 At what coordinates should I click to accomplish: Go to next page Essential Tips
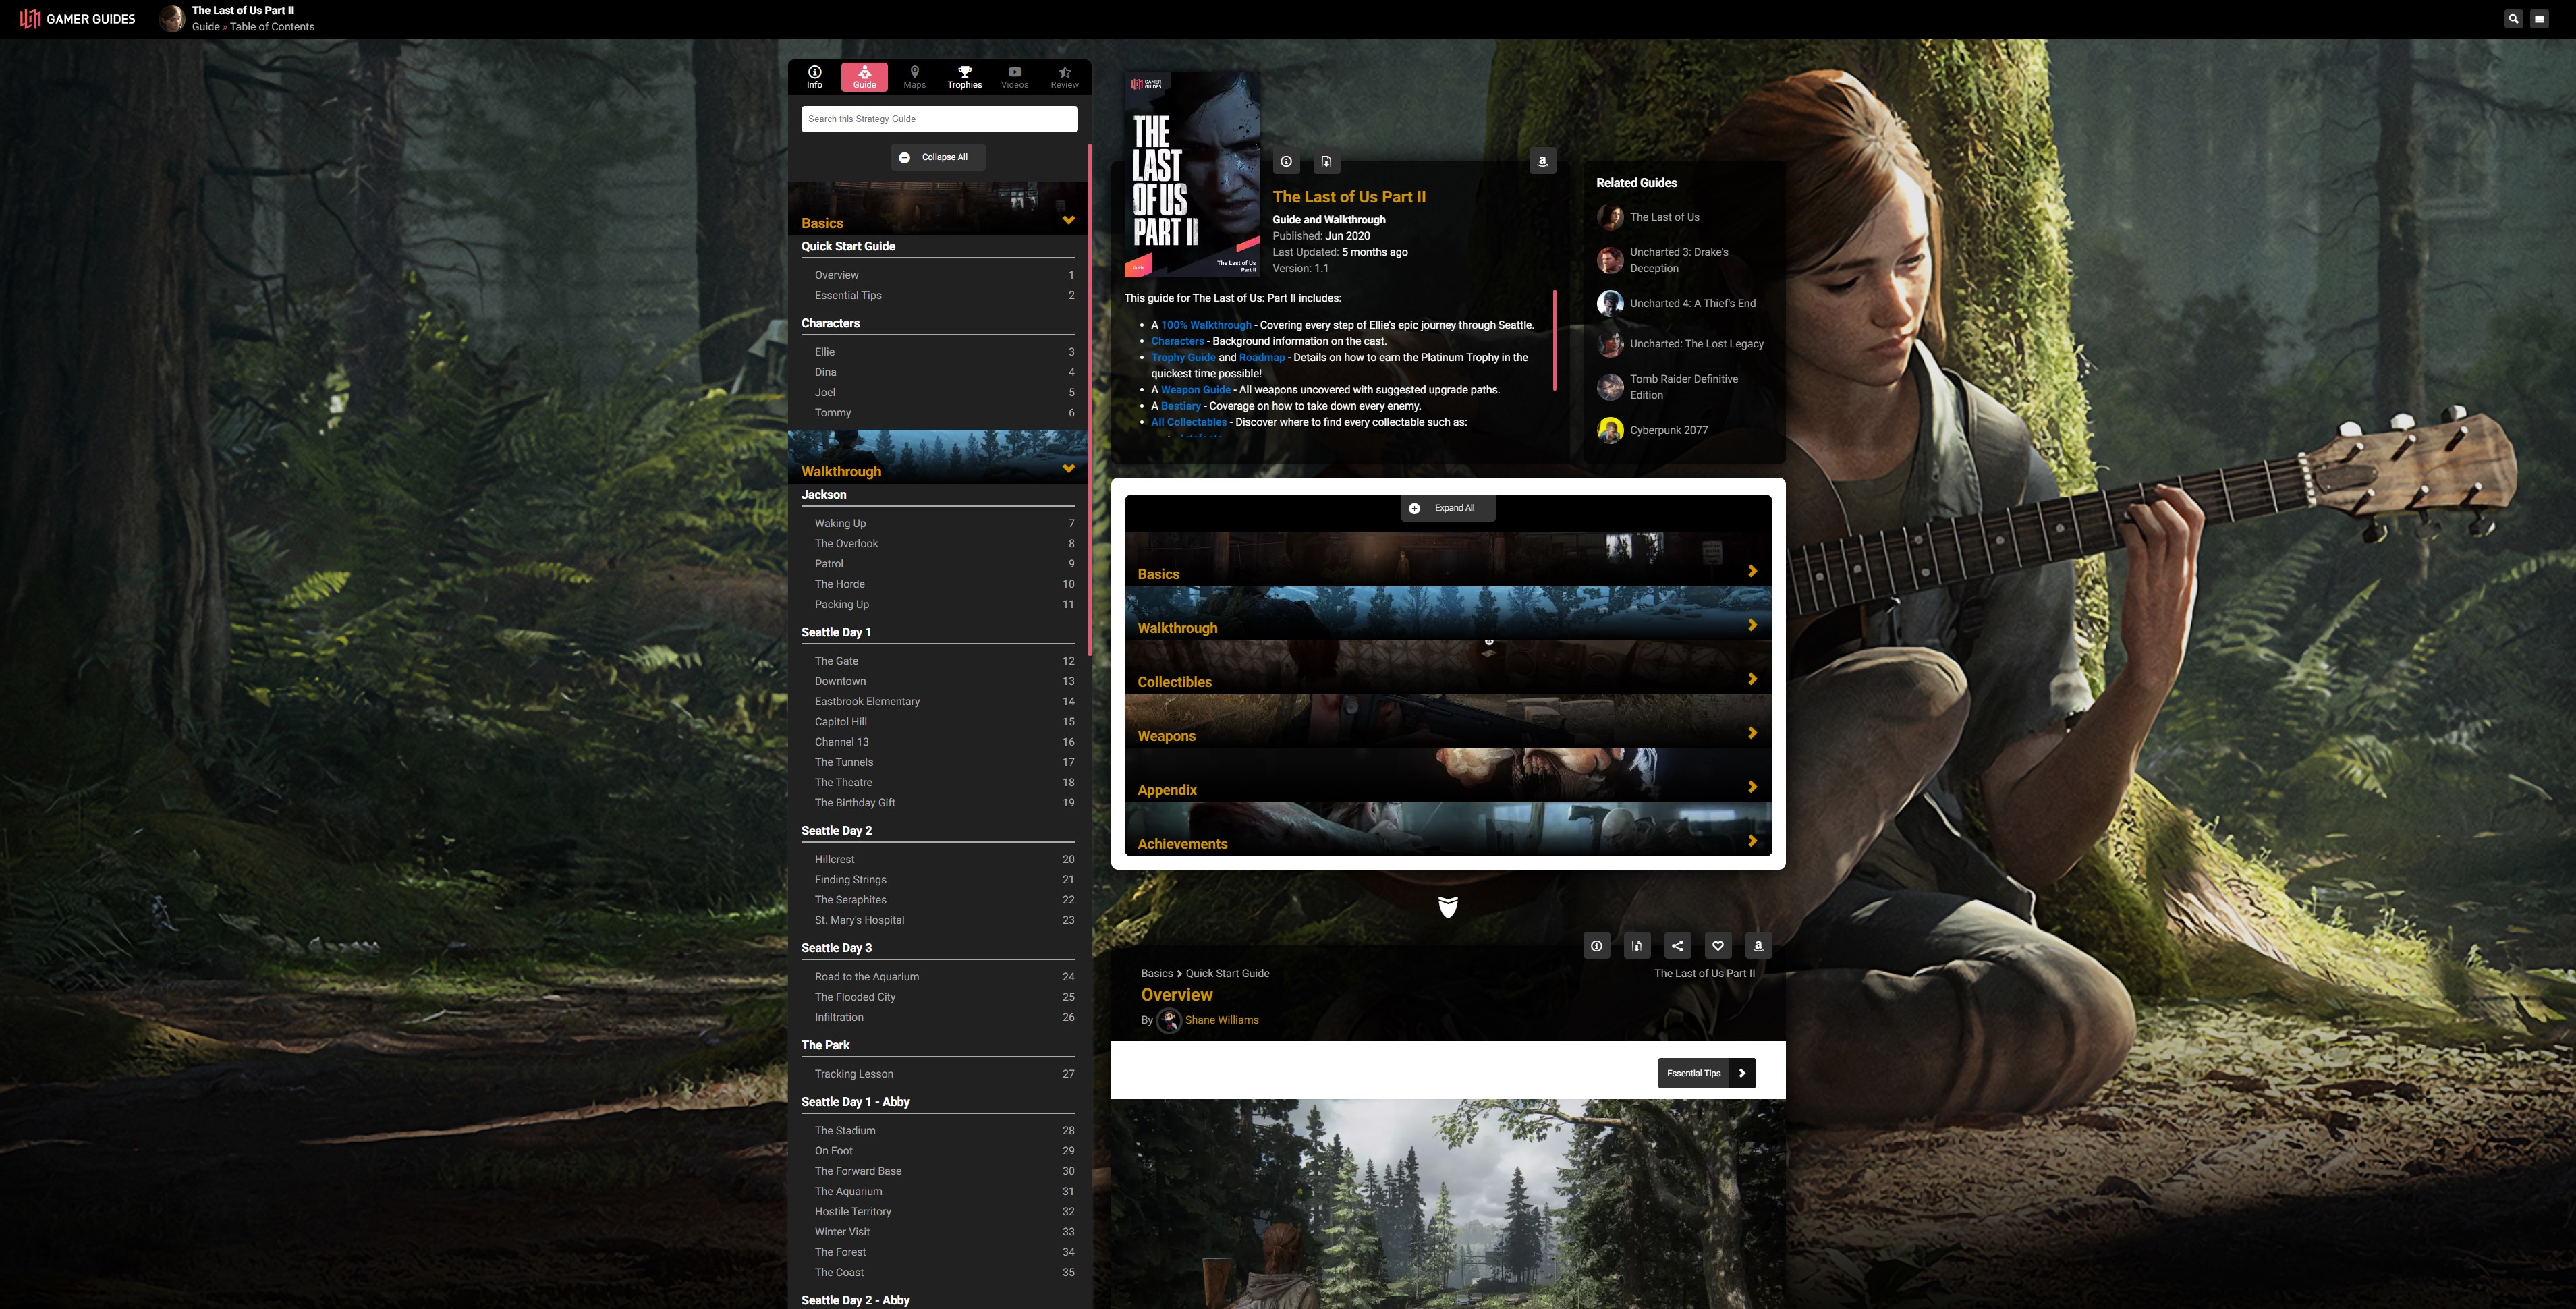(x=1706, y=1073)
